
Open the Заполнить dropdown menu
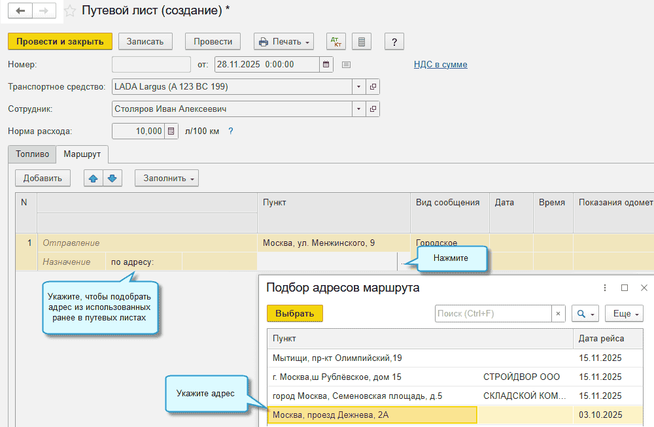pos(167,179)
